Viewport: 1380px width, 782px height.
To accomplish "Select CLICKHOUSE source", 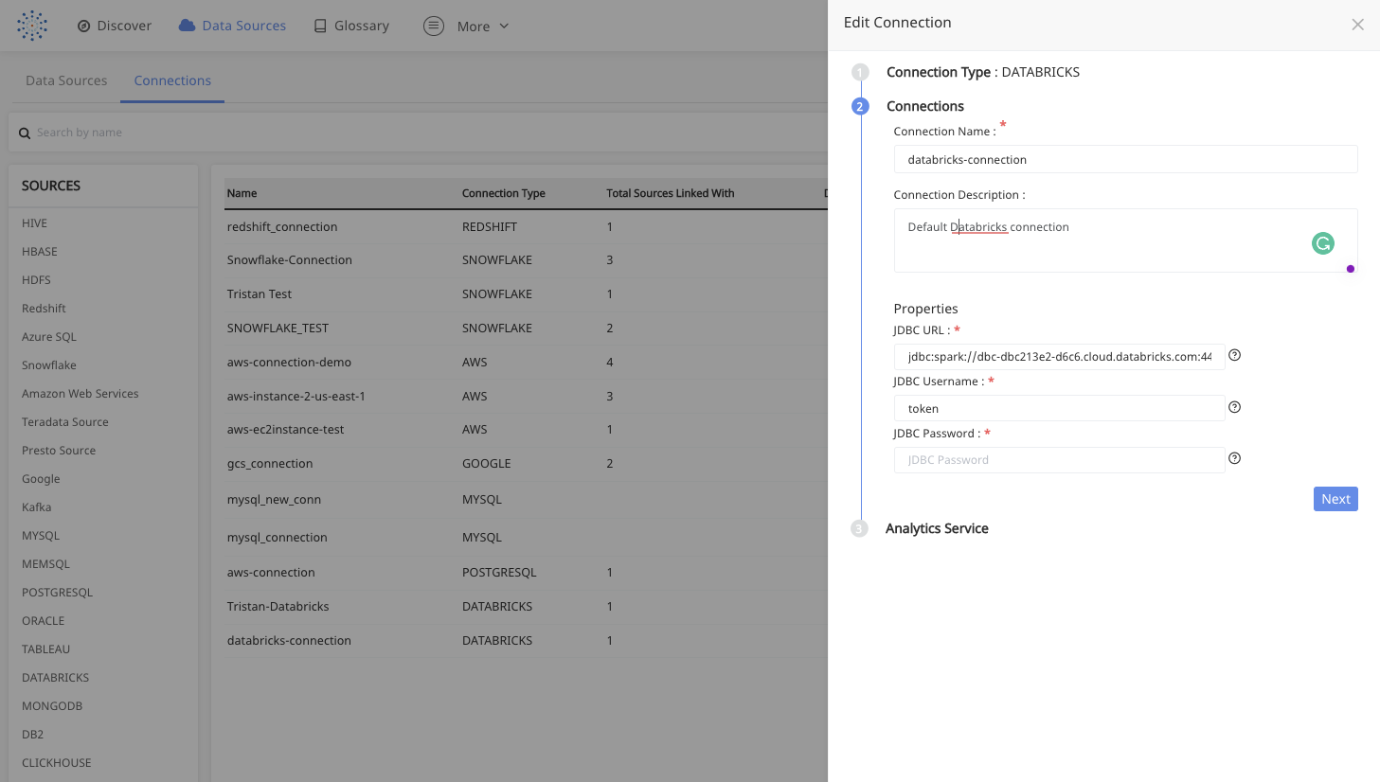I will (57, 763).
